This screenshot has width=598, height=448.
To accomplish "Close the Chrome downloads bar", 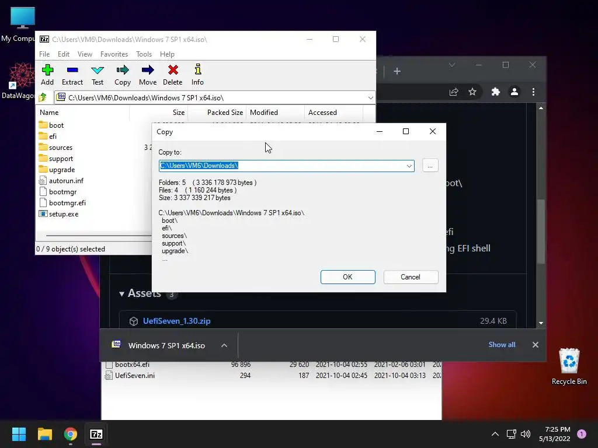I will coord(536,345).
